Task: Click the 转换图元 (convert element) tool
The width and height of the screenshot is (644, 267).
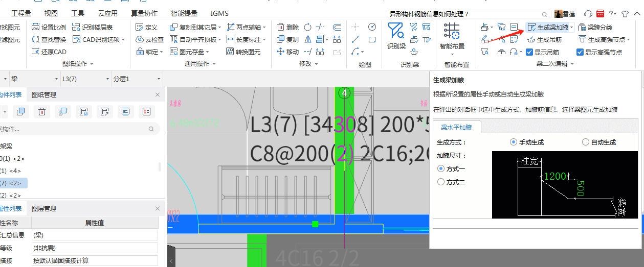Action: pos(243,52)
